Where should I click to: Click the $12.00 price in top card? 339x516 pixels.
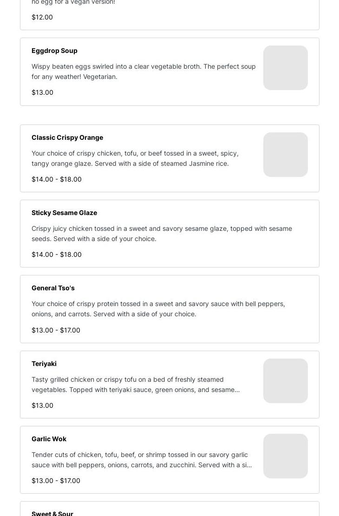point(42,17)
